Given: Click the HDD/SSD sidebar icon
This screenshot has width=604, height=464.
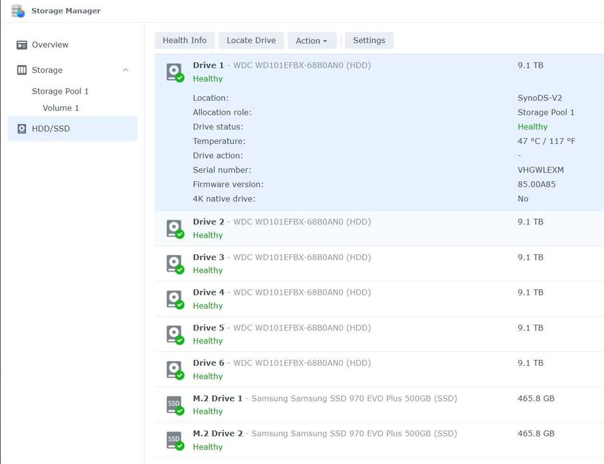Looking at the screenshot, I should 22,129.
